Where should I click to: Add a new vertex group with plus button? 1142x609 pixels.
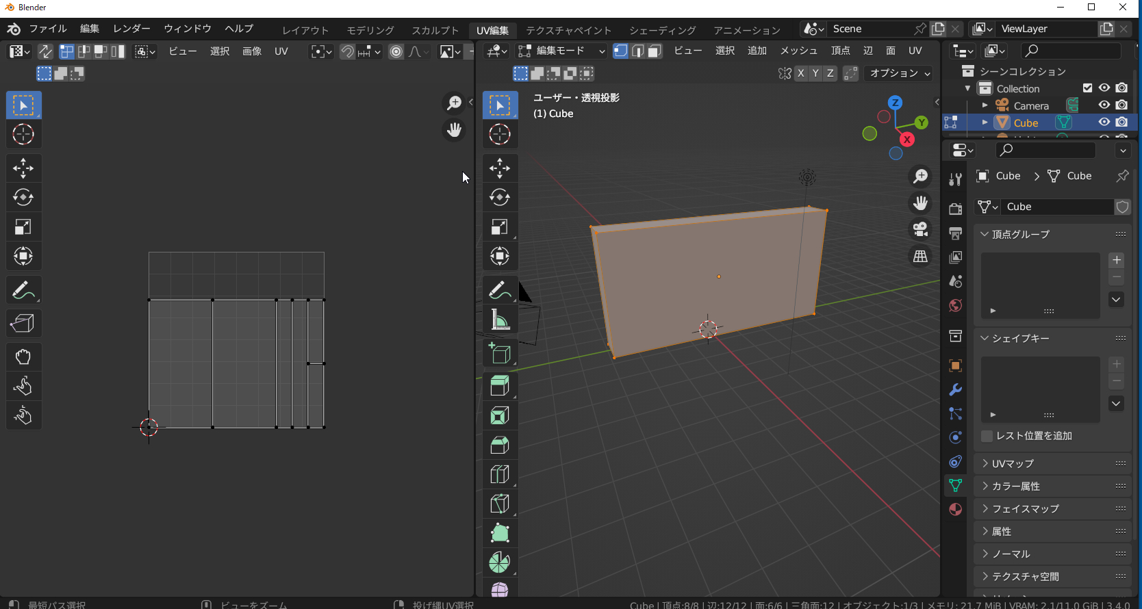1117,260
